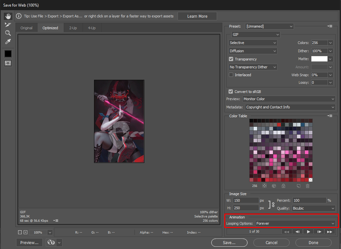341x249 pixels.
Task: Select the Eyedropper tool
Action: click(8, 41)
